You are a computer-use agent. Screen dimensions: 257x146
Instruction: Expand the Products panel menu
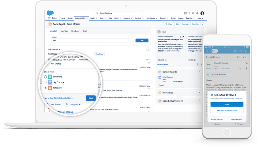tap(199, 93)
